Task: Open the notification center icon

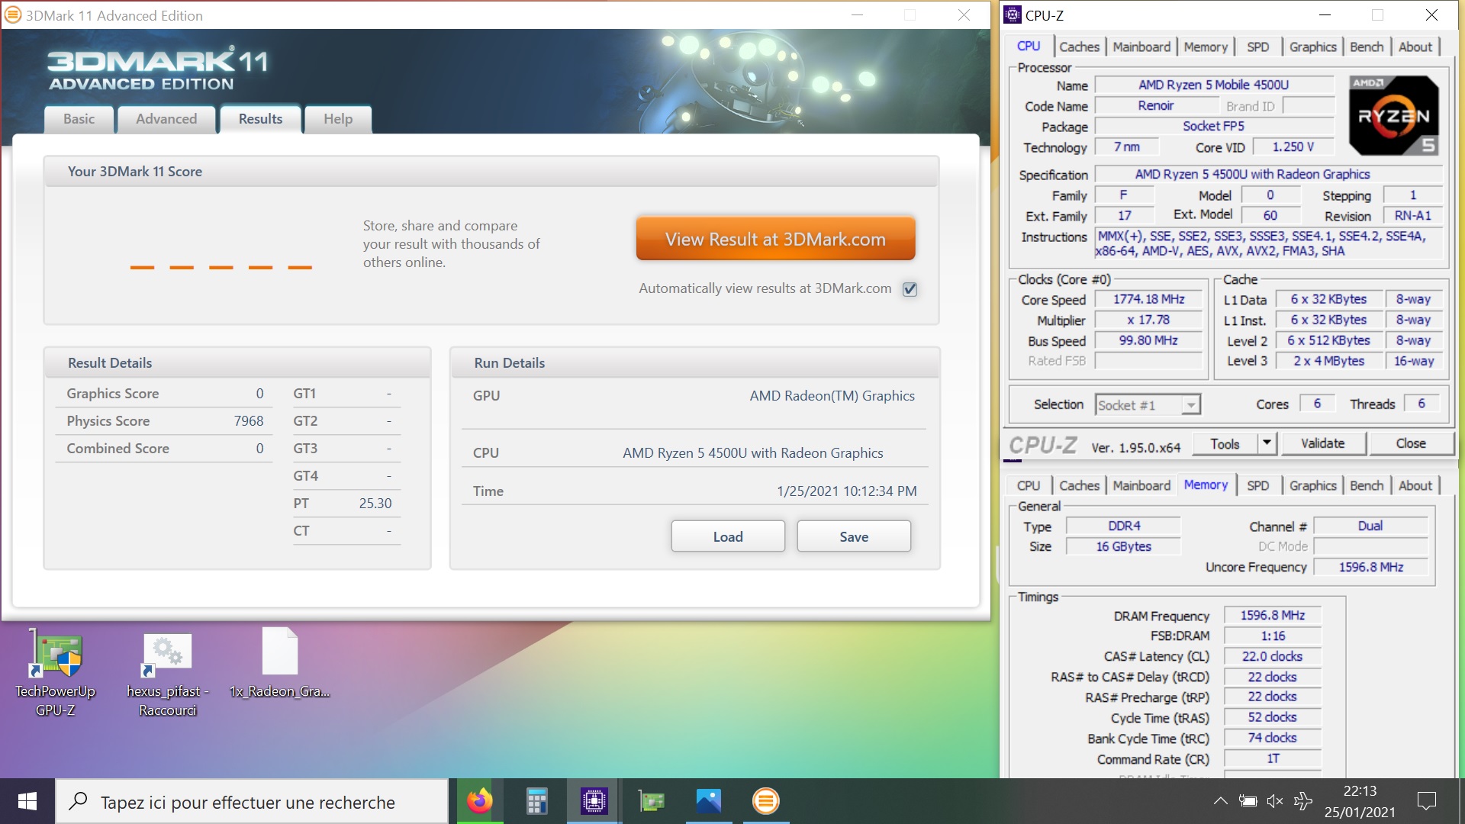Action: (1426, 801)
